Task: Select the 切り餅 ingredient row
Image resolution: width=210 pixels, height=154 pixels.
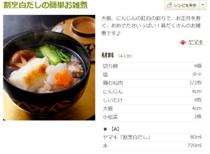Action: 152,66
